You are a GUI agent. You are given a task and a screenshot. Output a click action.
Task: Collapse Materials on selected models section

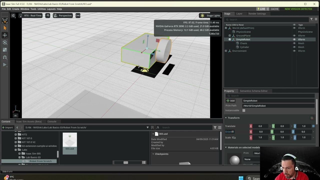coord(226,147)
